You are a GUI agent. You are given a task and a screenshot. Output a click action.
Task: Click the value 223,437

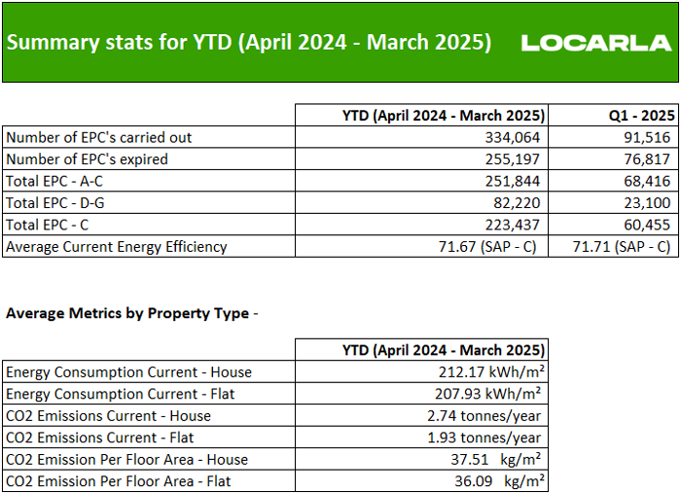(x=513, y=225)
